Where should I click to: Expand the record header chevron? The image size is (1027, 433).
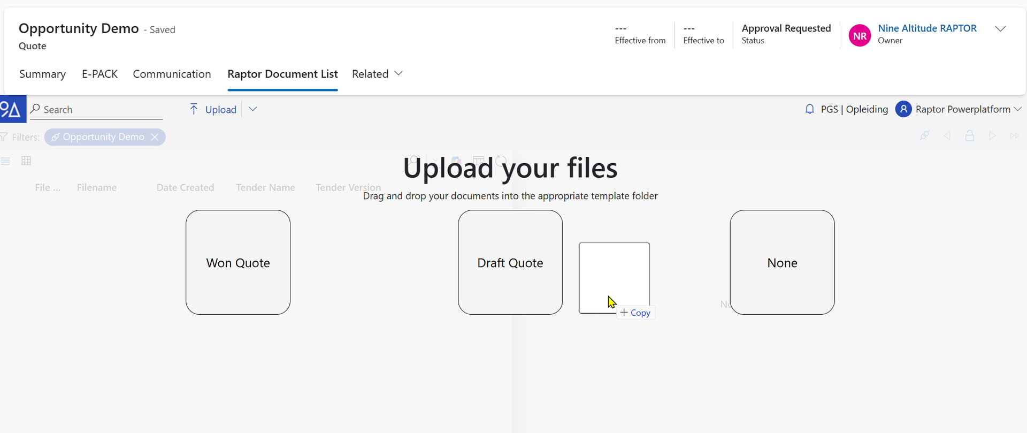(x=1000, y=29)
